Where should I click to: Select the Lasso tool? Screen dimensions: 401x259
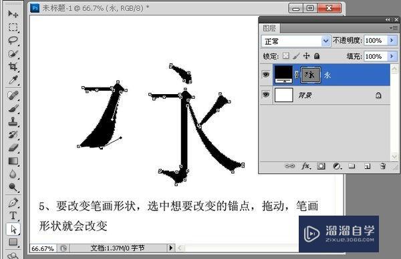(x=13, y=40)
